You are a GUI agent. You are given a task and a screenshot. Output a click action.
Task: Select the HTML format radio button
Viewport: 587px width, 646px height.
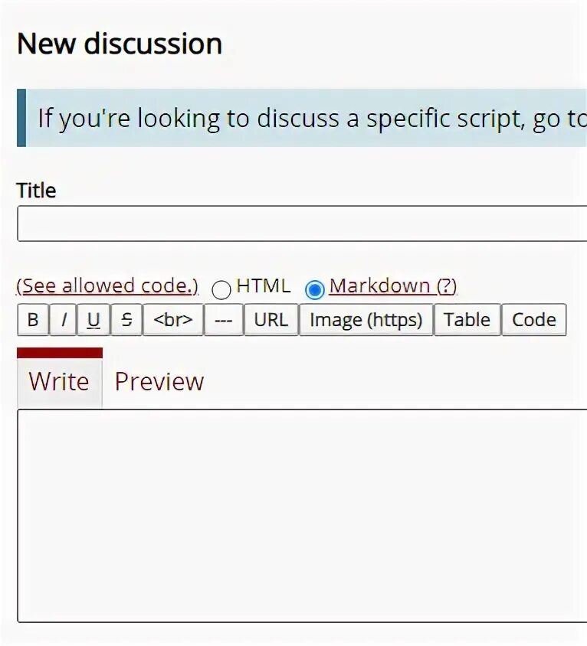[221, 289]
